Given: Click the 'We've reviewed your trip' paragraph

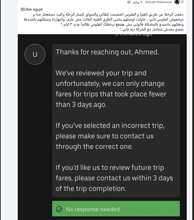Looking at the screenshot, I should [111, 89].
